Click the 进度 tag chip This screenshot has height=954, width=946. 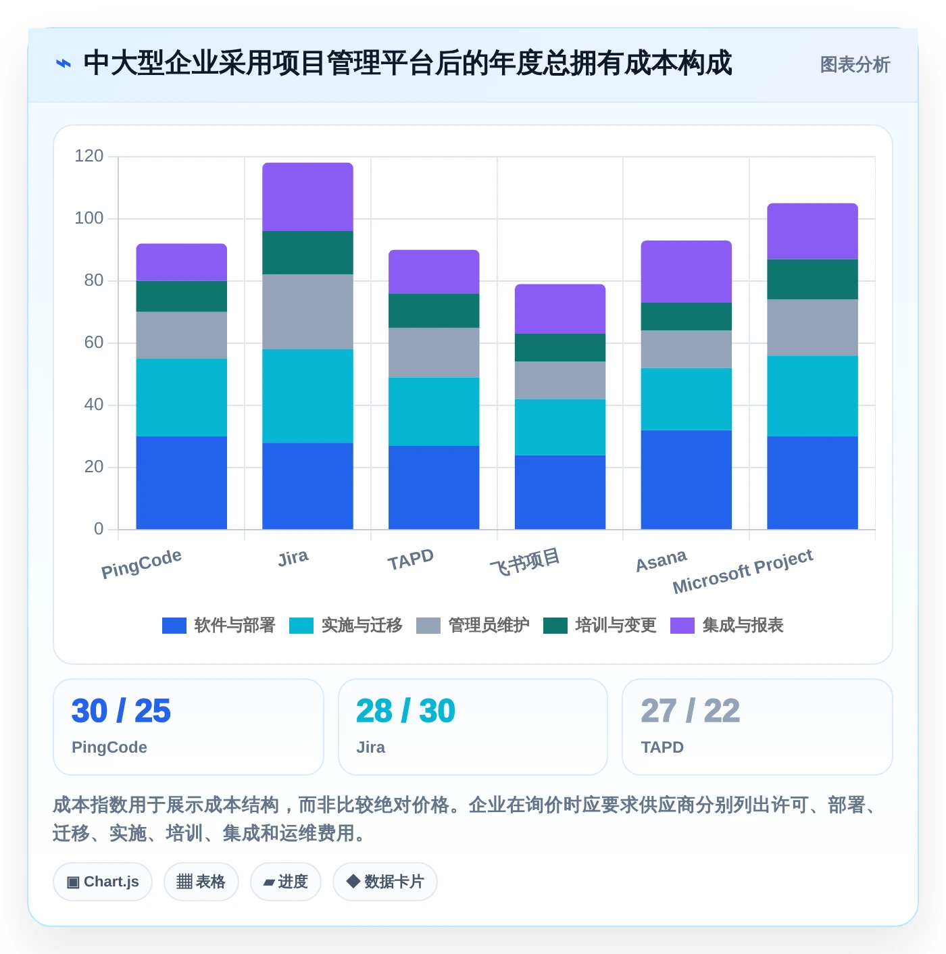click(x=286, y=882)
